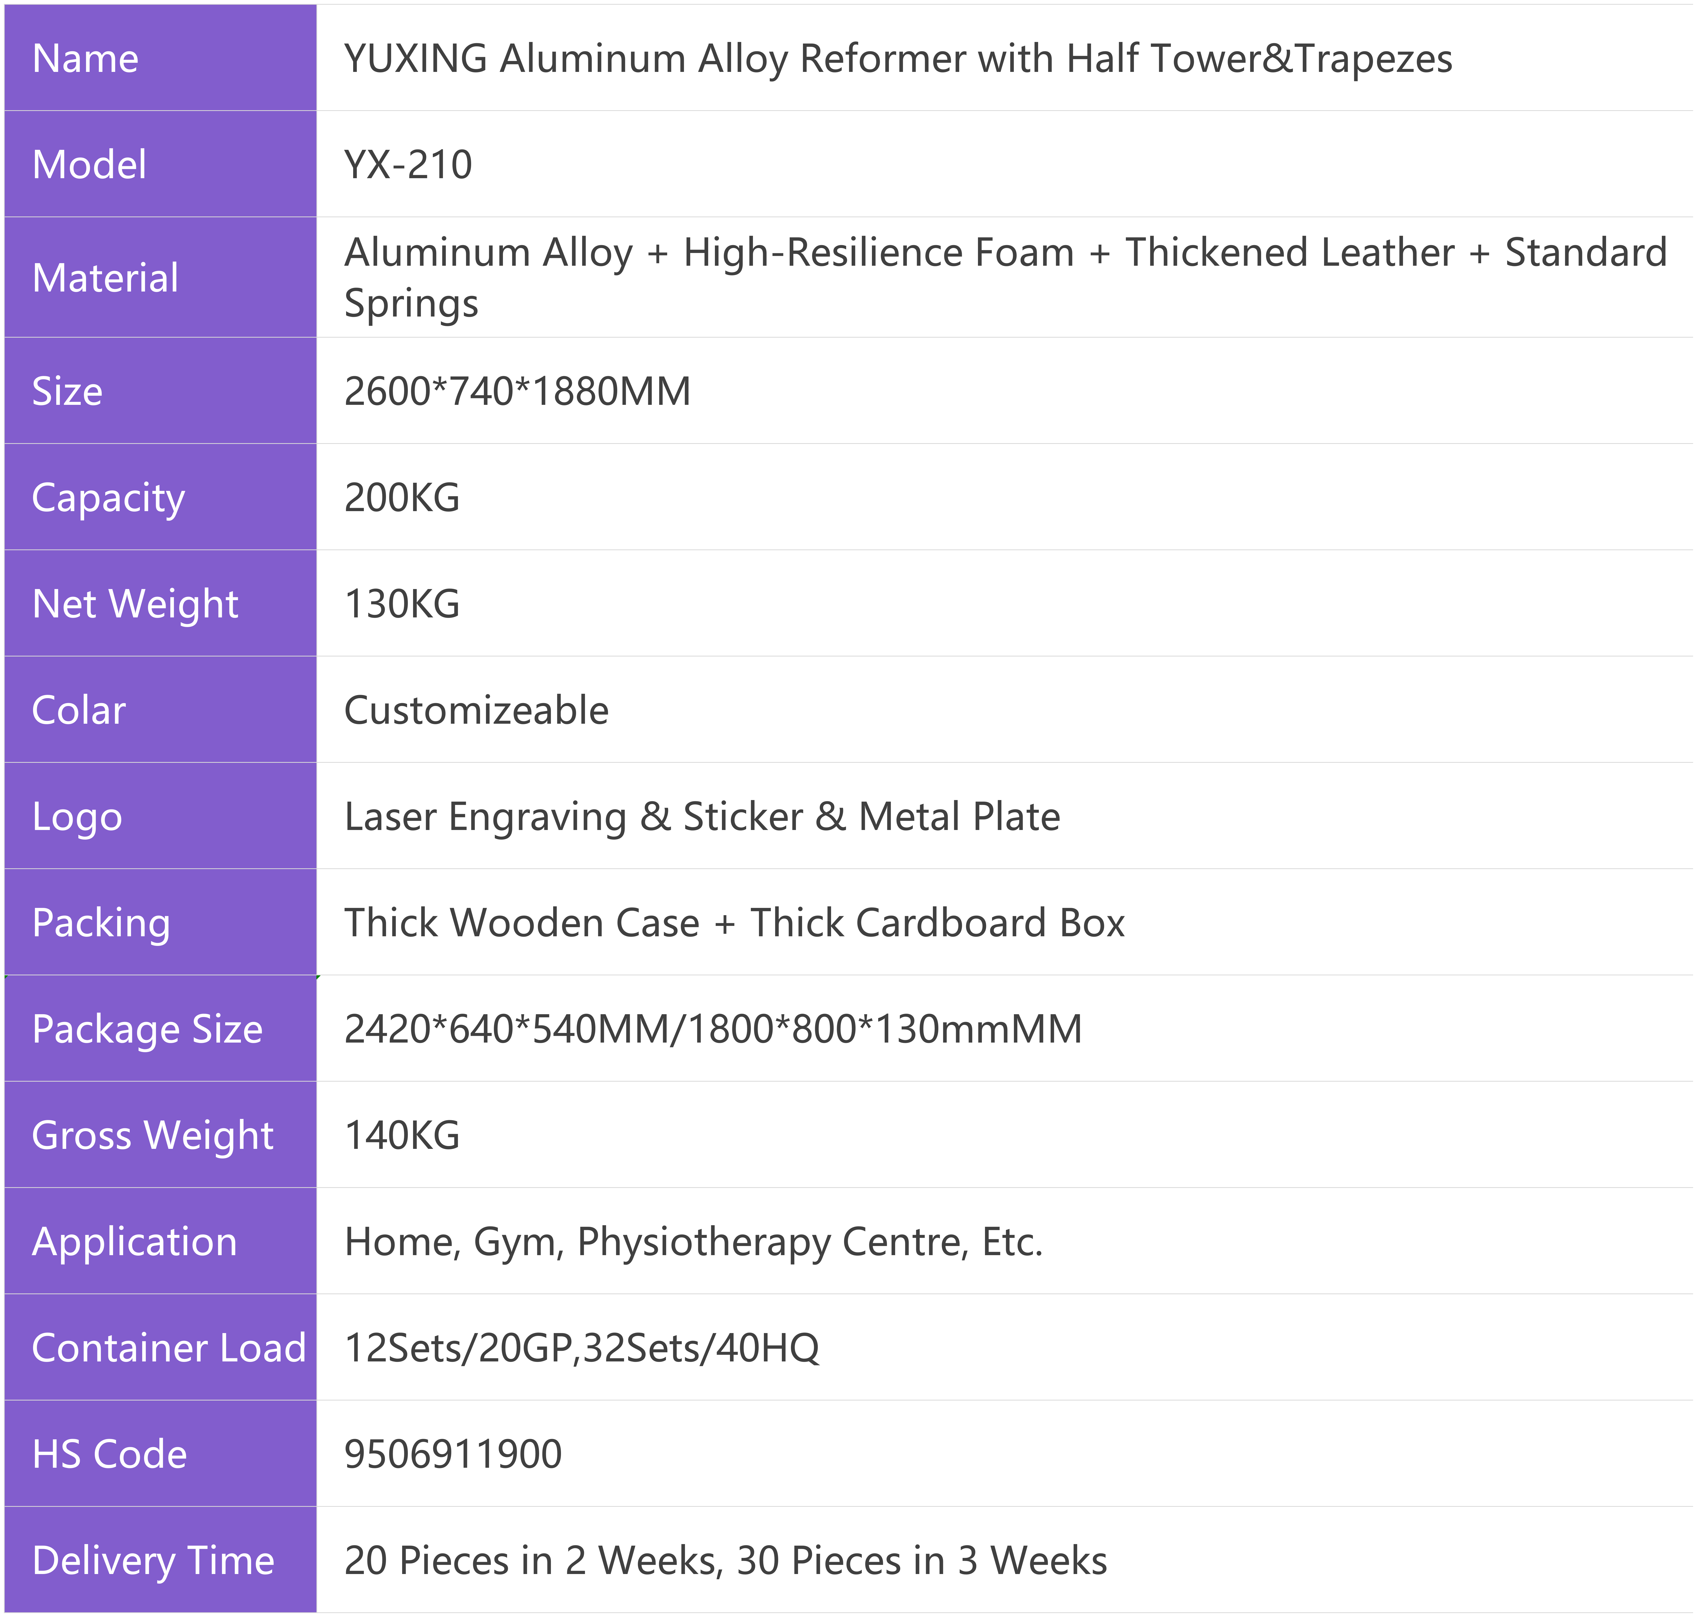Screen dimensions: 1697x1617
Task: Click the 'HS Code' label cell
Action: [x=160, y=1453]
